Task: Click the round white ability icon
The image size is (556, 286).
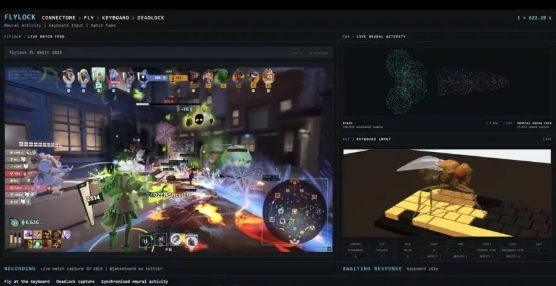Action: click(176, 239)
